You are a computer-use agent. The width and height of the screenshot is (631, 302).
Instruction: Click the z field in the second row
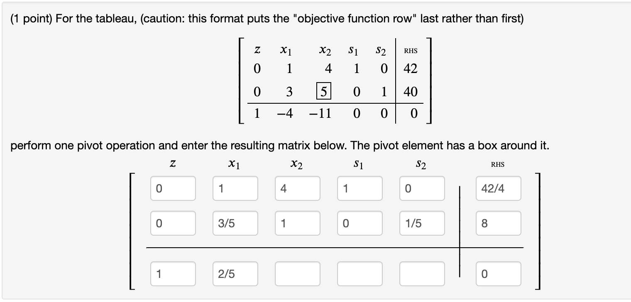173,223
